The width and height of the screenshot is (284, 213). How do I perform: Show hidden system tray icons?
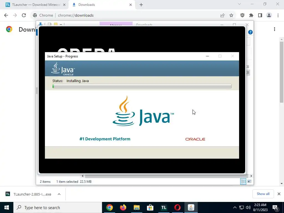tap(235, 207)
